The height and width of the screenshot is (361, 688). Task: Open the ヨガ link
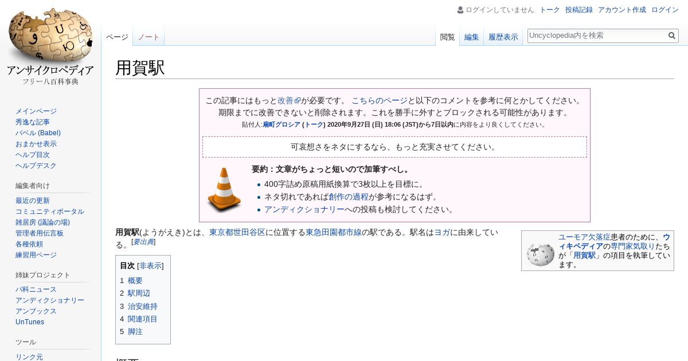coord(441,232)
